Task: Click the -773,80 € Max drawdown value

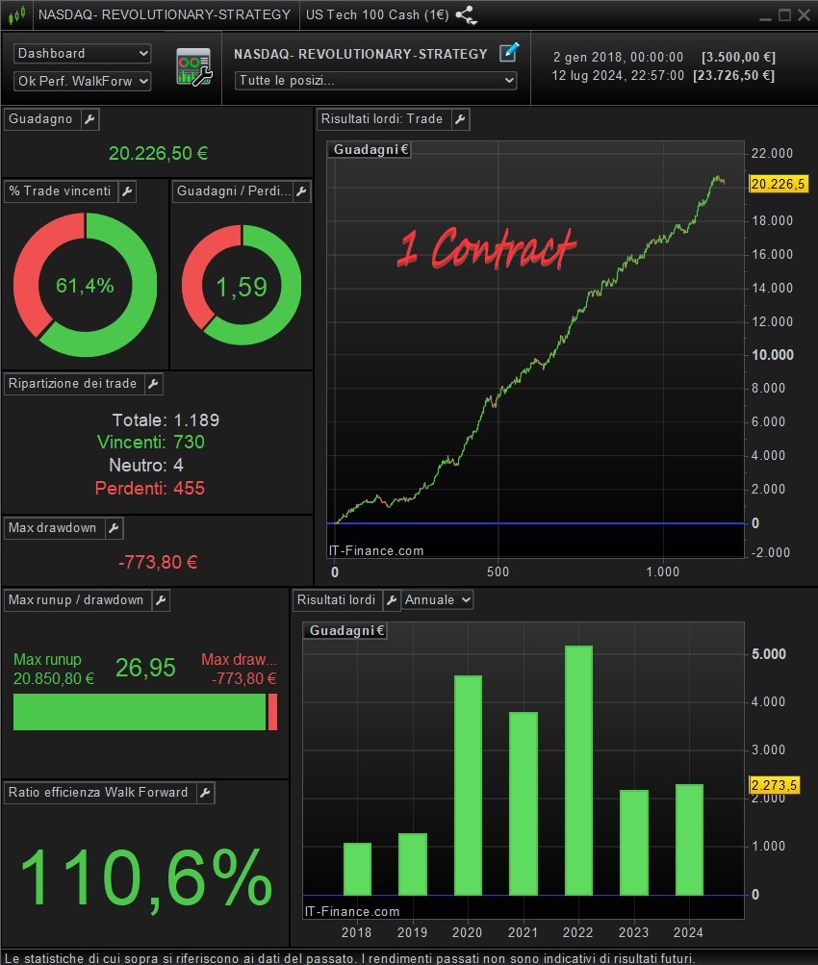Action: tap(158, 562)
